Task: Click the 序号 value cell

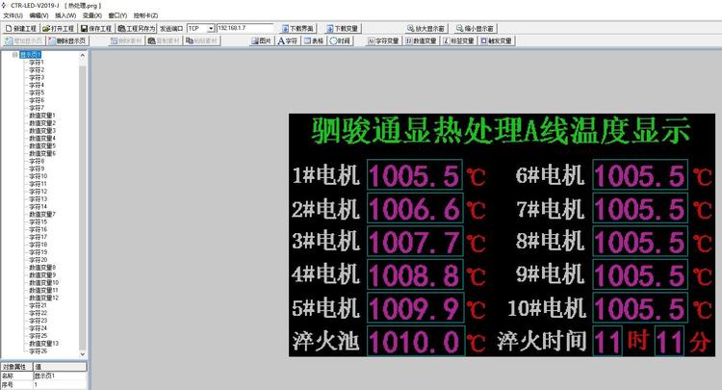Action: [x=60, y=384]
